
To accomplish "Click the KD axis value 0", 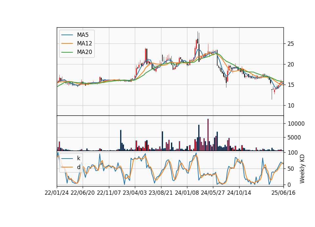I will (x=289, y=185).
